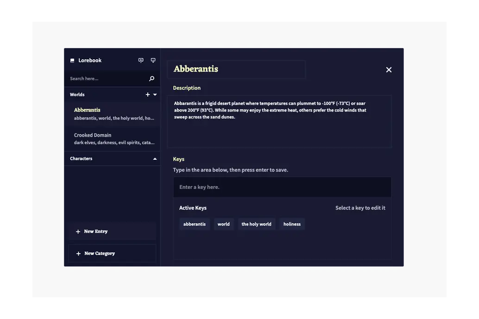
Task: Expand the Characters category arrow
Action: (x=155, y=159)
